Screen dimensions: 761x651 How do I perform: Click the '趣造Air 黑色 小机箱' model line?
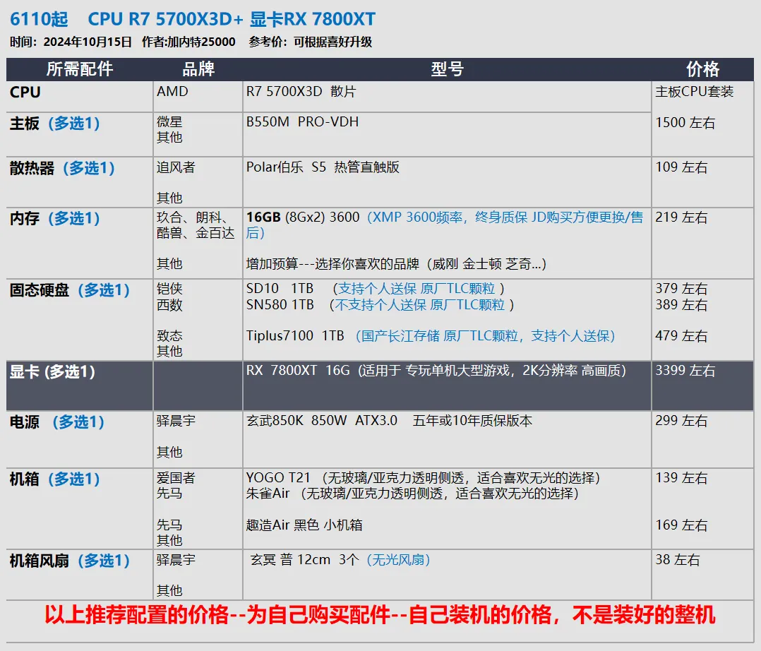point(304,525)
